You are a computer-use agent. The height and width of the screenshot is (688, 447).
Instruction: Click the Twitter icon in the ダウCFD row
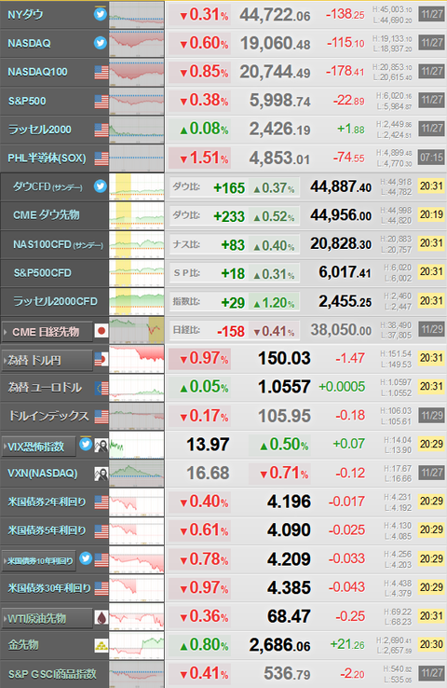coord(101,186)
